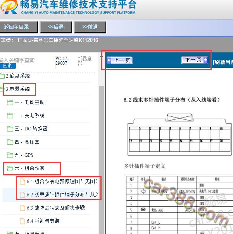This screenshot has height=234, width=233.
Task: Open 6.1 组合仪表电路原理图 page
Action: (x=62, y=181)
